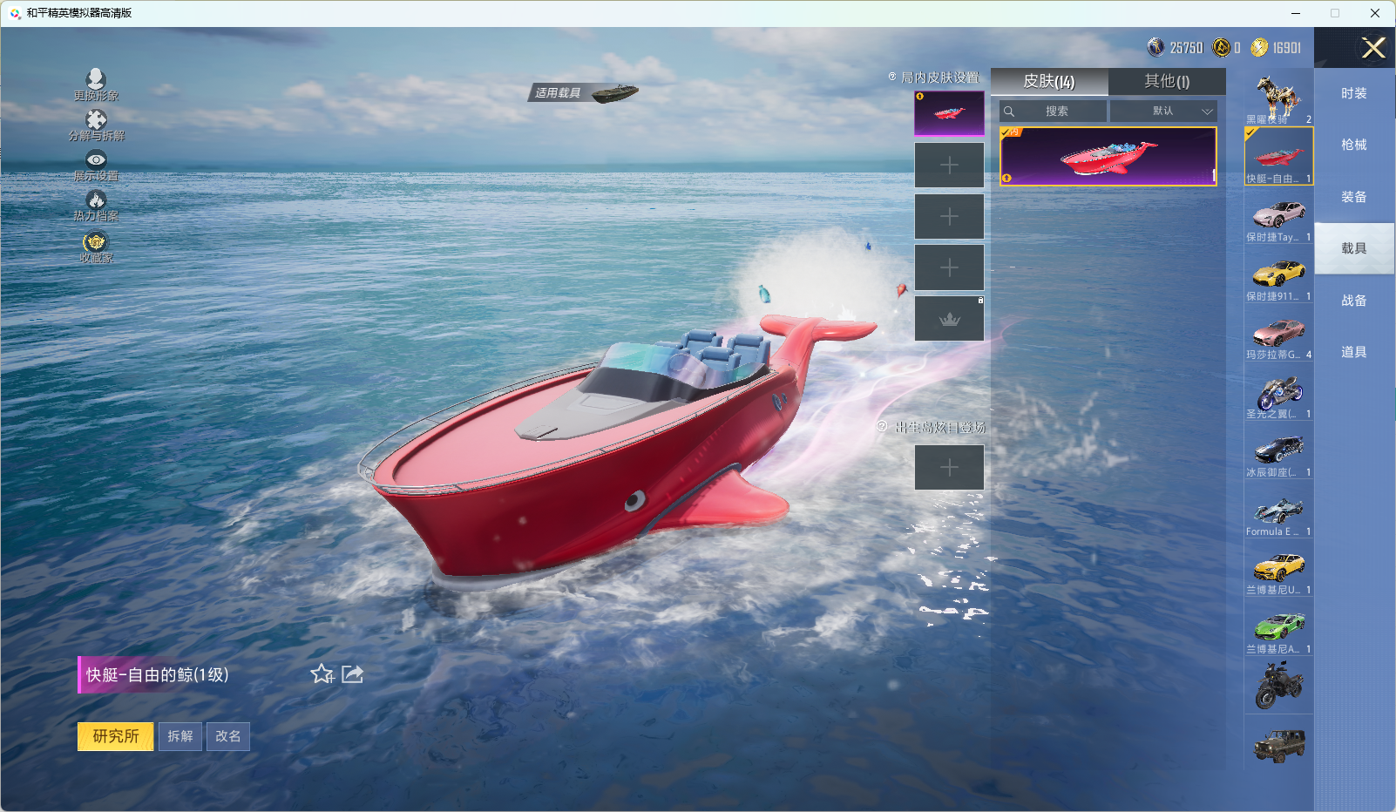
Task: Click the search magnifier icon
Action: point(1009,112)
